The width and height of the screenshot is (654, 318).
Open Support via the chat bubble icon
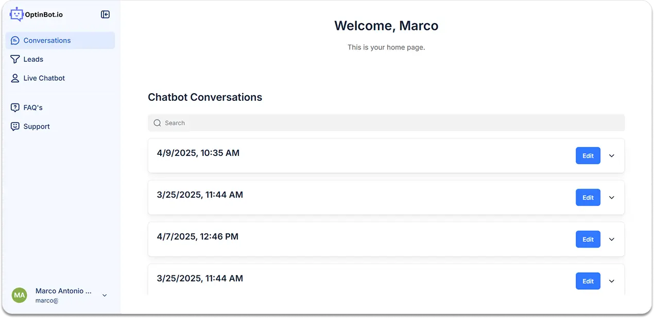(14, 126)
